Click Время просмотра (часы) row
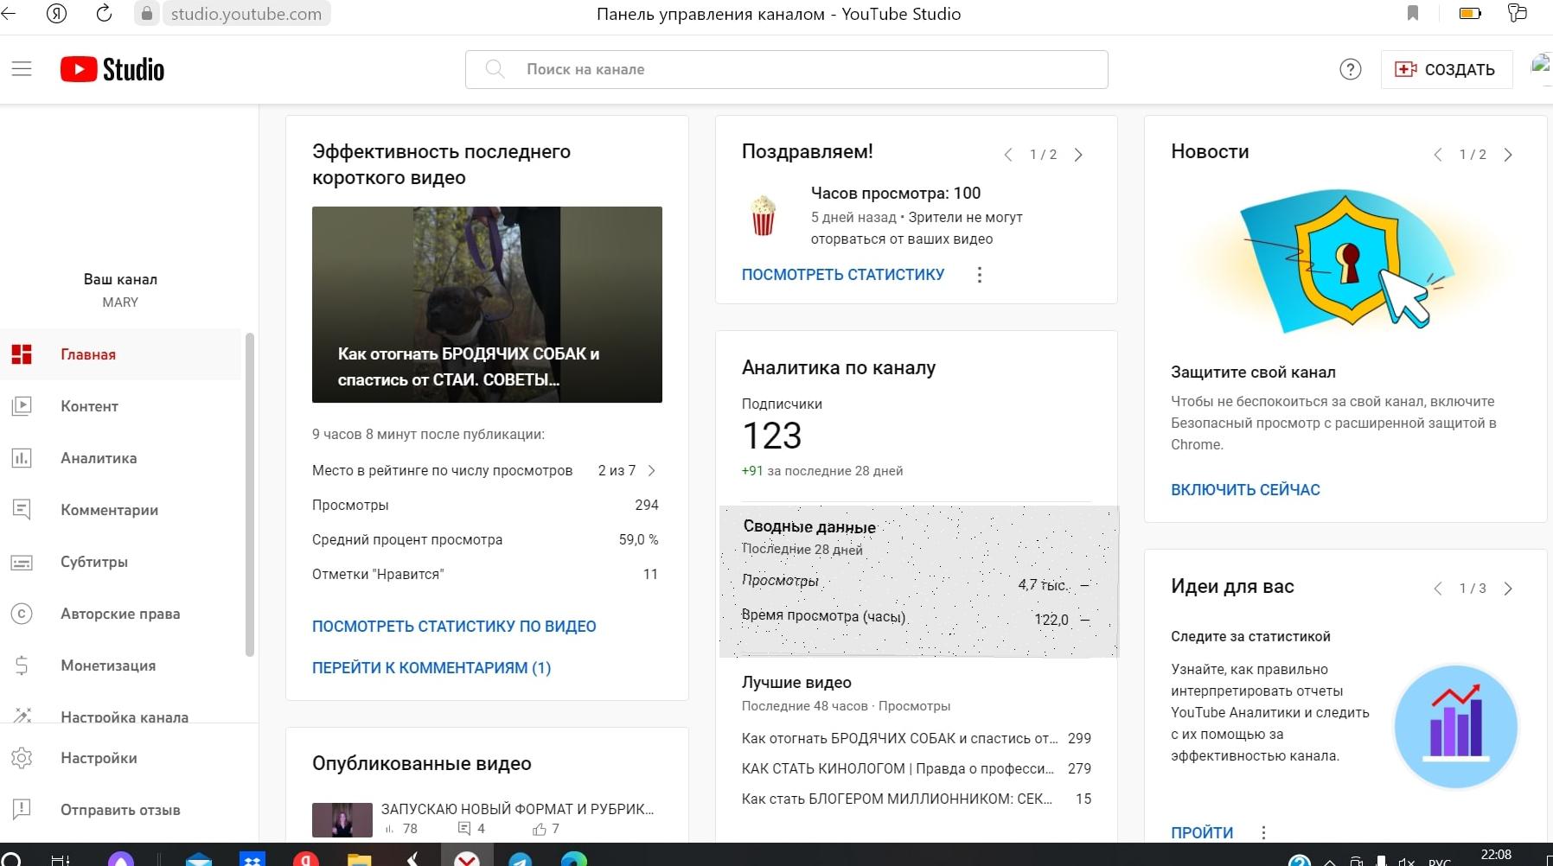 pyautogui.click(x=917, y=618)
